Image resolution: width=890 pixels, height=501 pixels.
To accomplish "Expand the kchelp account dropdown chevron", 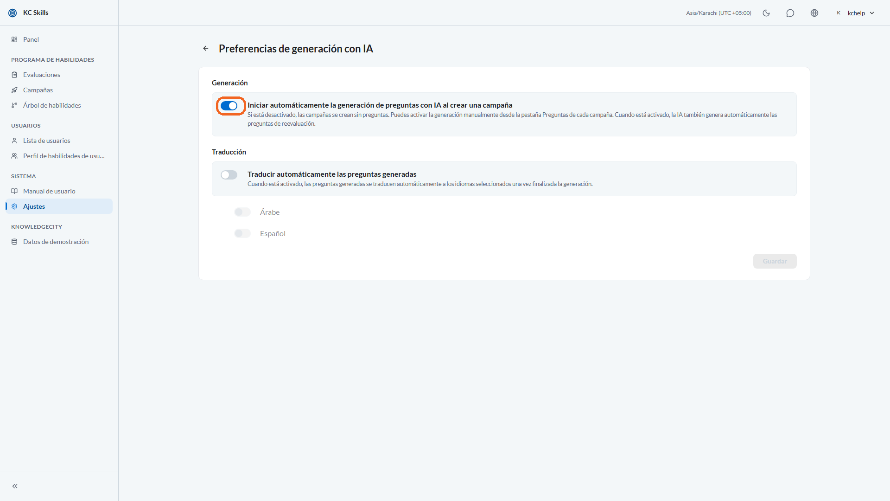I will click(x=872, y=13).
